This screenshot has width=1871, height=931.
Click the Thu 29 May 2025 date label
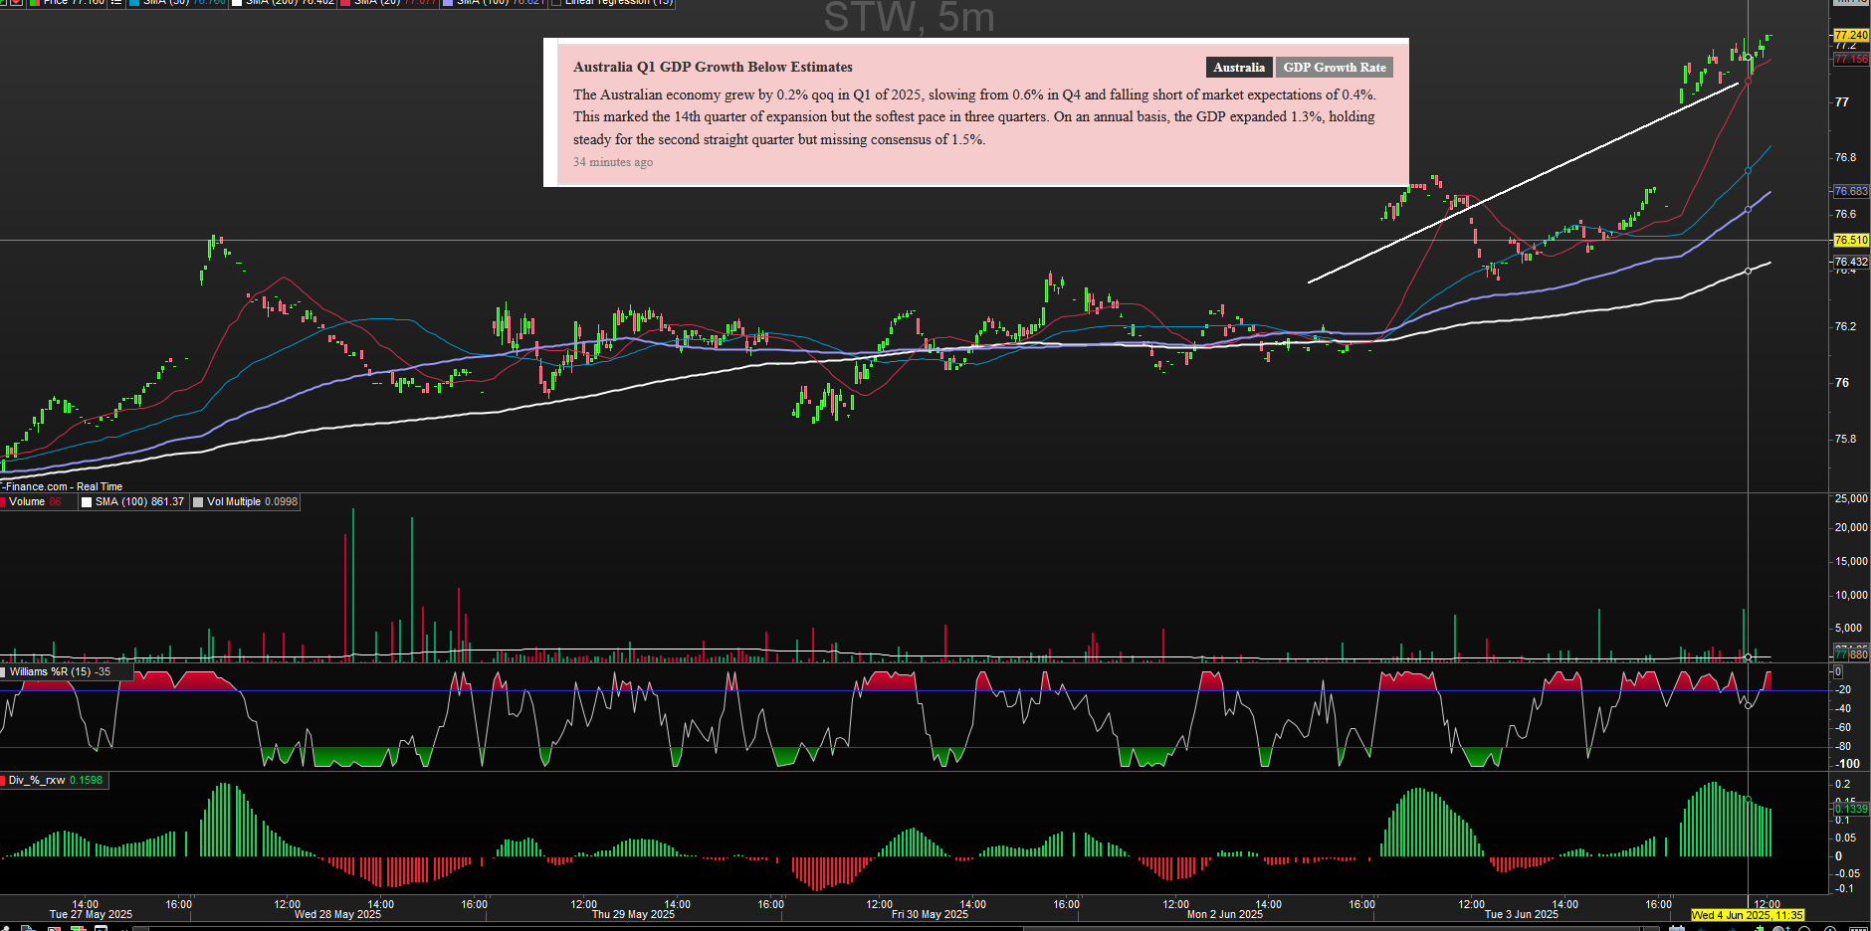click(633, 915)
